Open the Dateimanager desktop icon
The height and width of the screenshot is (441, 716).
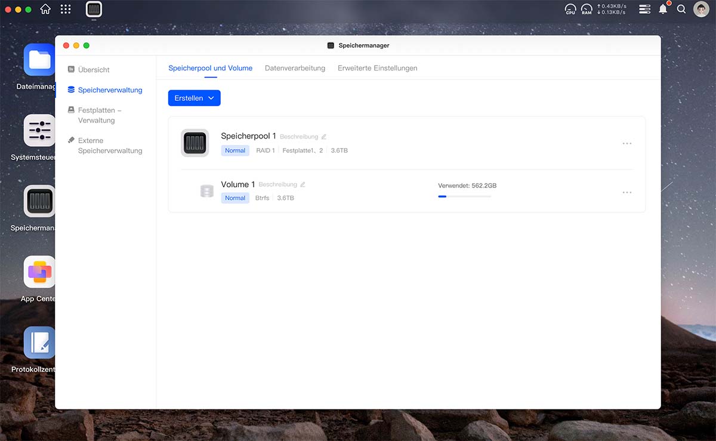39,60
